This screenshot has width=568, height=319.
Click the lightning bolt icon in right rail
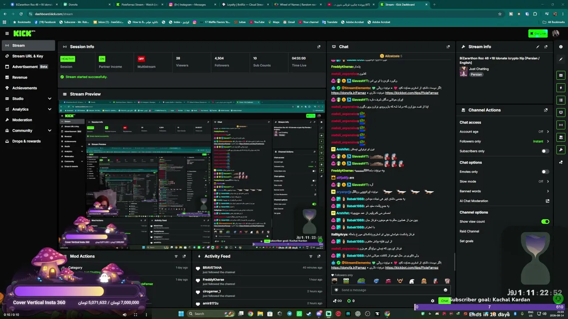(561, 88)
